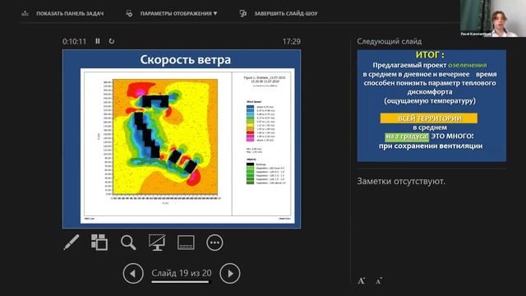Click the next slide ИТОГ preview

(431, 106)
